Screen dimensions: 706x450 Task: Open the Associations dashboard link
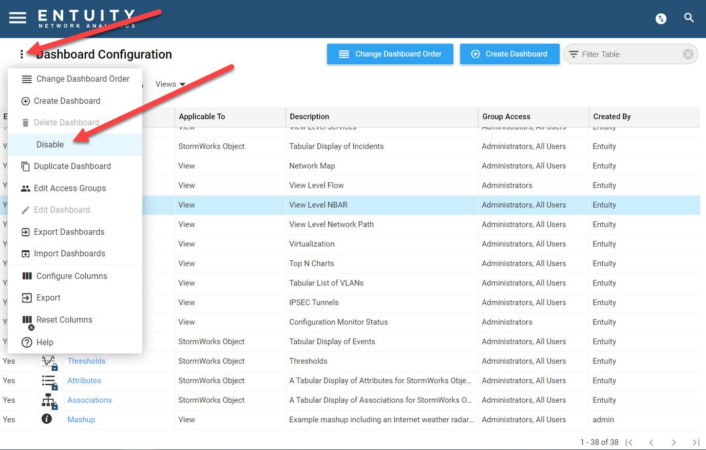89,400
